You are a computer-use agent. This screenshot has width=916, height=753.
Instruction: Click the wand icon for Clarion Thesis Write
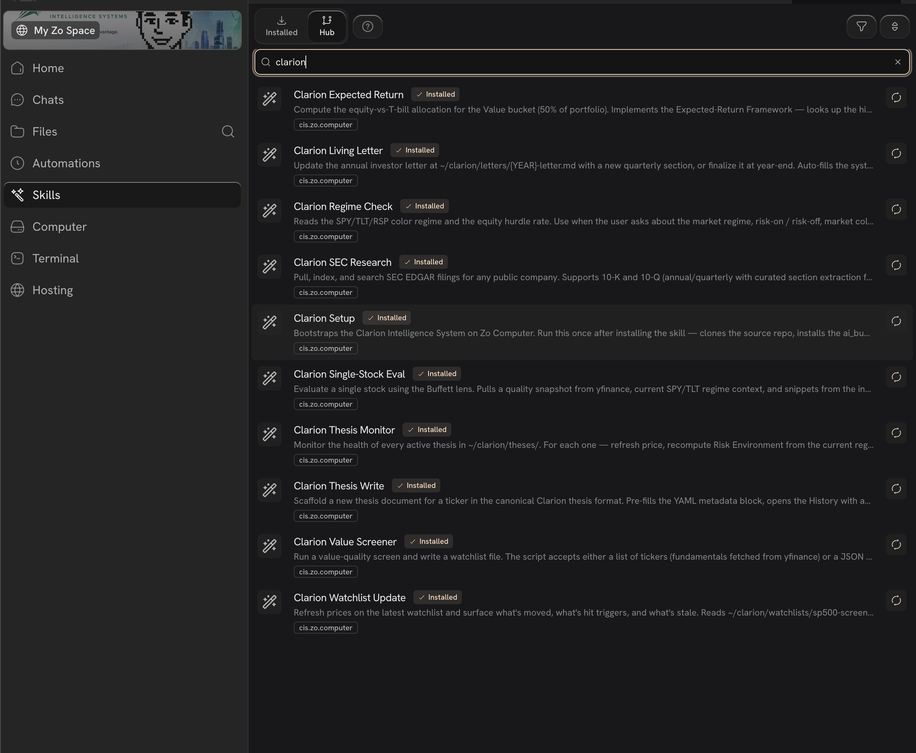(x=270, y=490)
